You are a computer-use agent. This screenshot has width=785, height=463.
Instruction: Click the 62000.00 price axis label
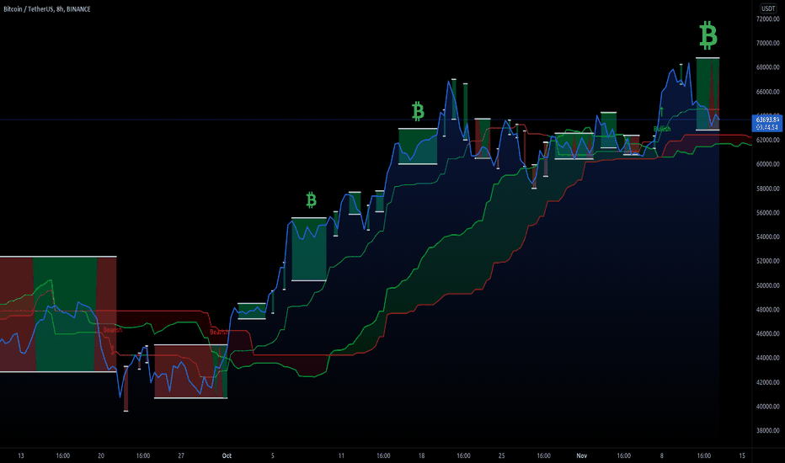[x=767, y=140]
